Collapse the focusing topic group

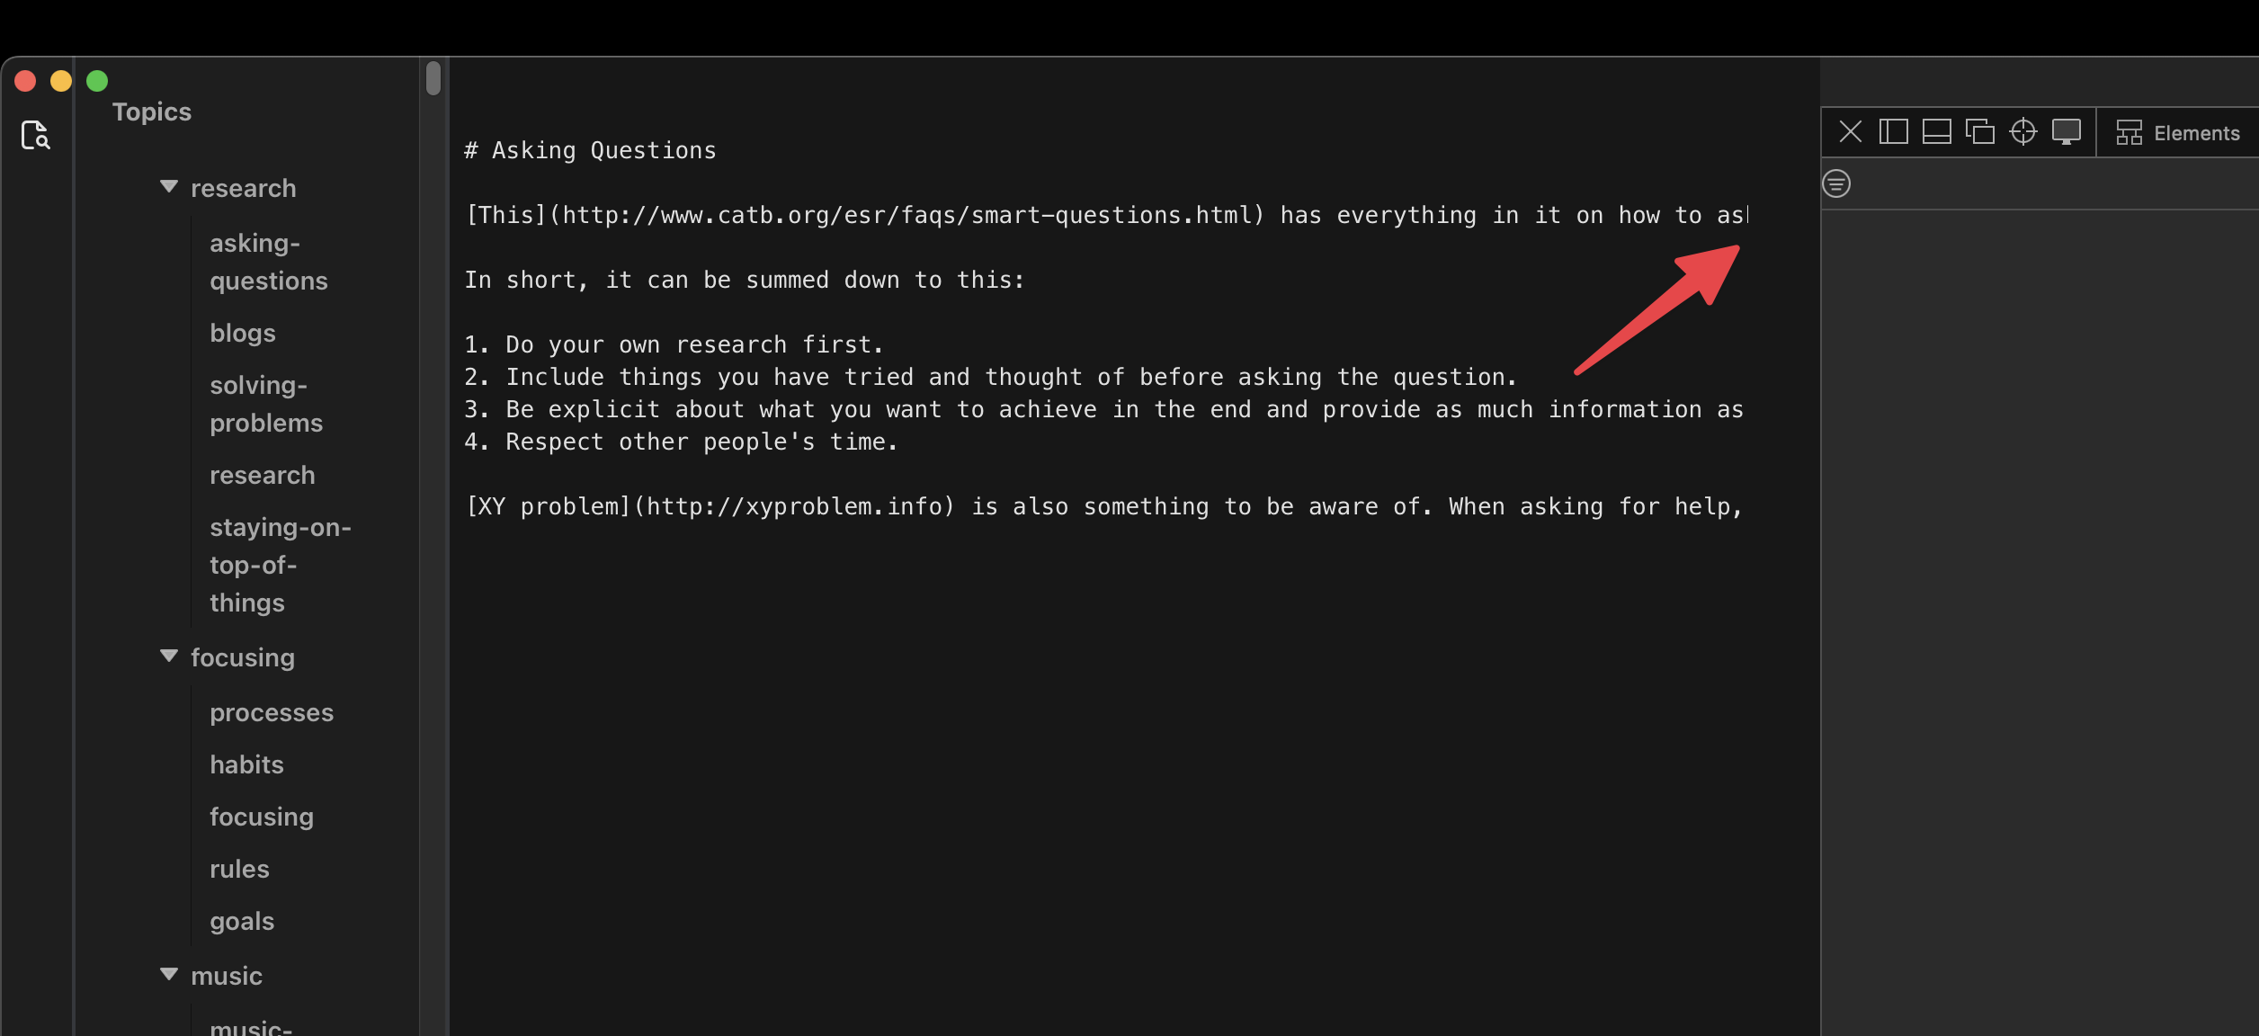tap(168, 656)
